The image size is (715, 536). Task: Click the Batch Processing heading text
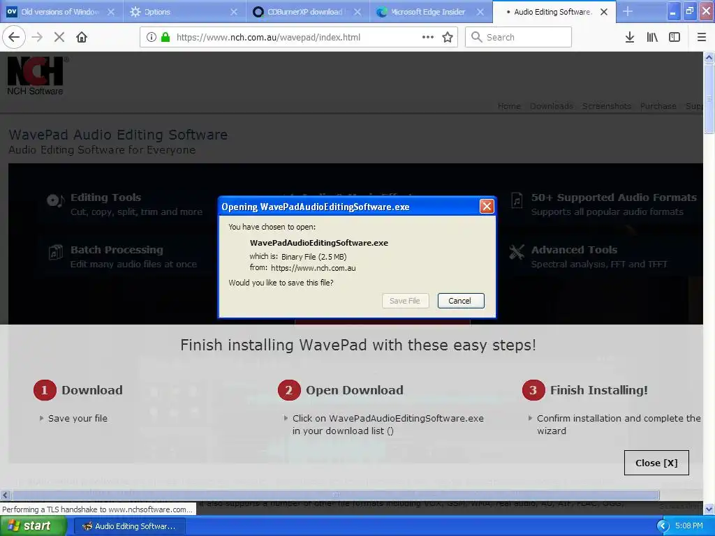pyautogui.click(x=117, y=250)
